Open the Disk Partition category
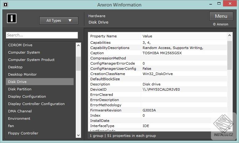239x143 pixels. (20, 89)
